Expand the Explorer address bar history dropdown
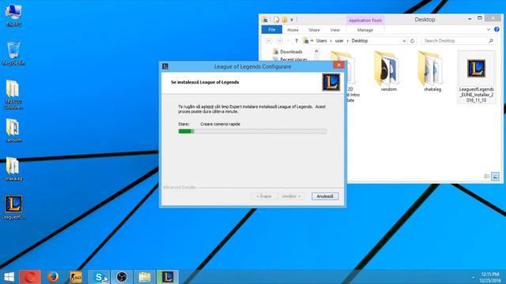 click(x=404, y=41)
